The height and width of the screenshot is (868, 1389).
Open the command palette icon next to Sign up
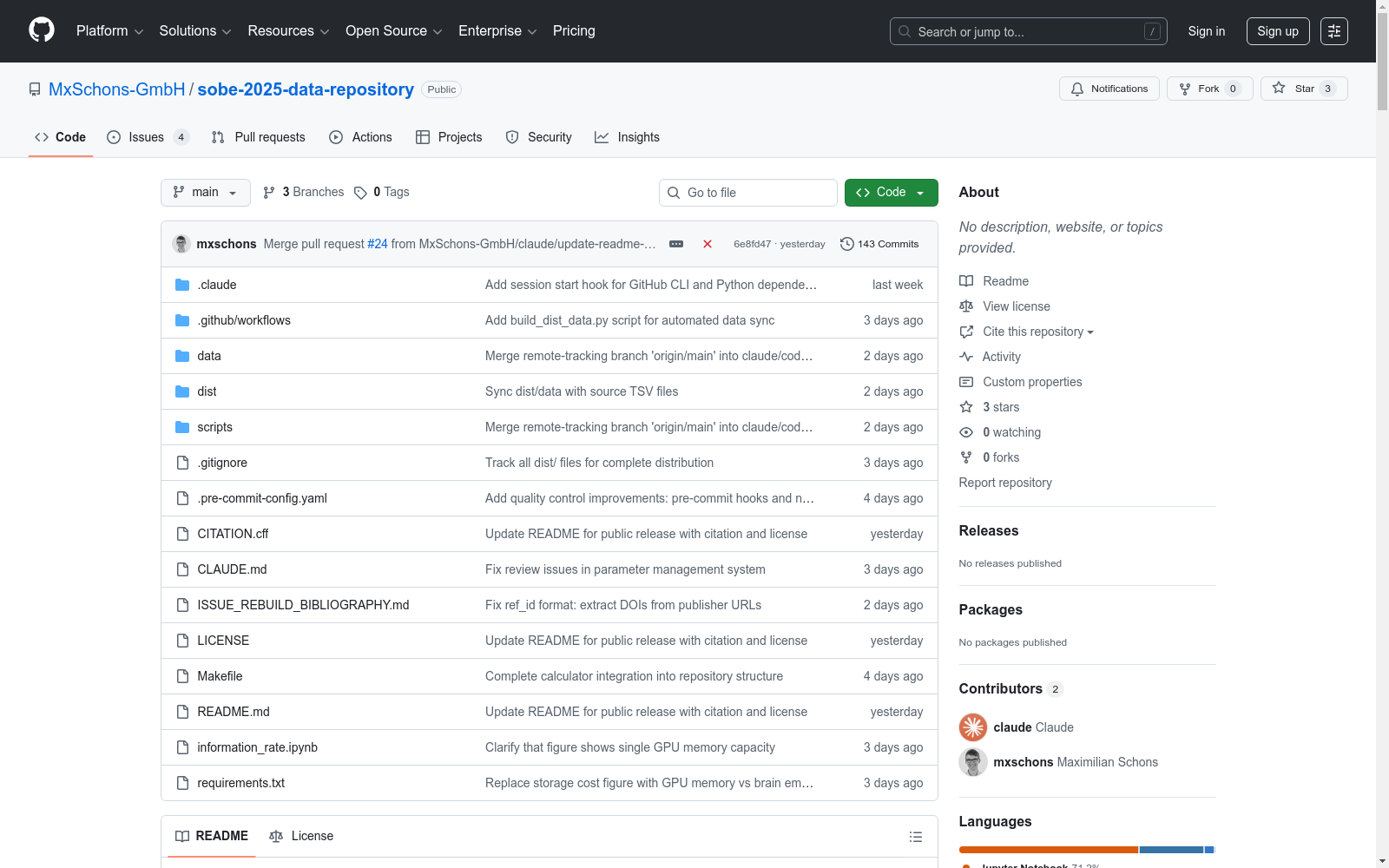click(x=1334, y=31)
